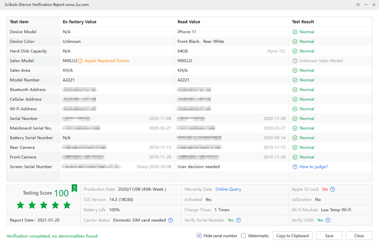379x248 pixels.
Task: Open the How to judge? link
Action: [314, 167]
